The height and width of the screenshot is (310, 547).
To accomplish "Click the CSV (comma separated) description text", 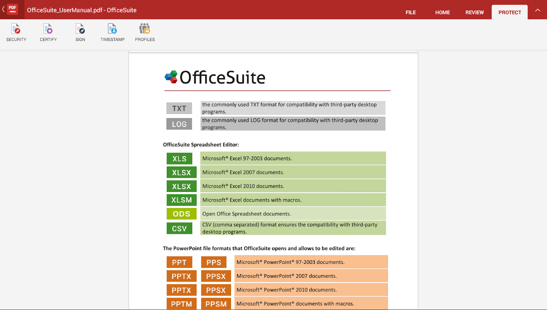I will tap(290, 228).
